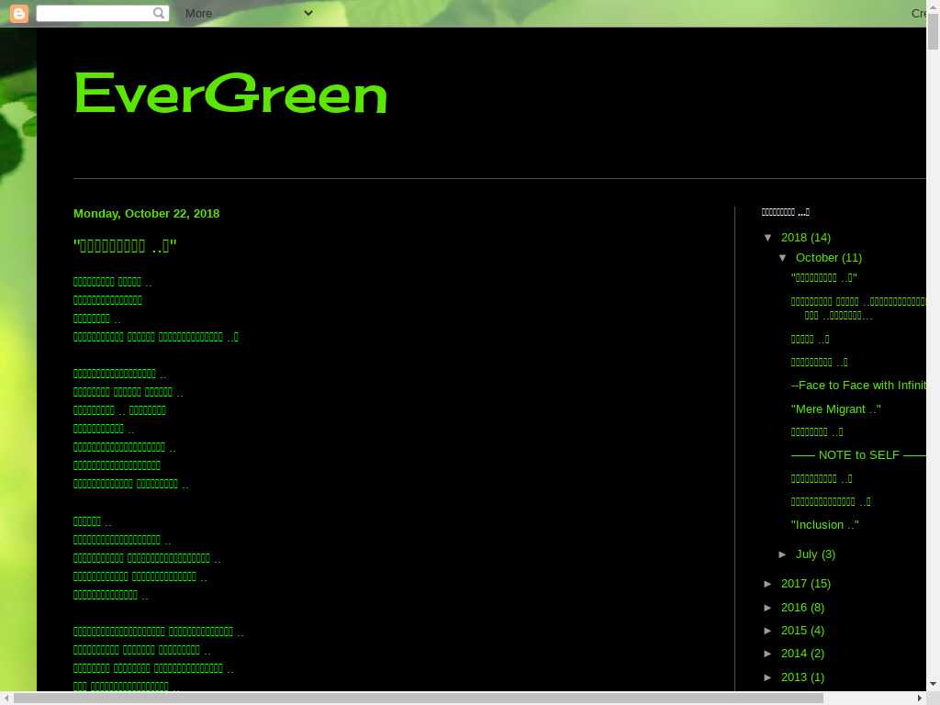The width and height of the screenshot is (940, 705).
Task: Click the orange Blogger logo icon
Action: point(18,13)
